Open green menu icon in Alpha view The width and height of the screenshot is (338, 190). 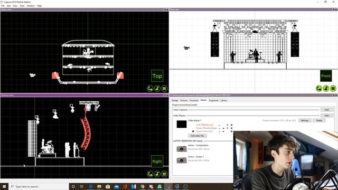tap(164, 89)
